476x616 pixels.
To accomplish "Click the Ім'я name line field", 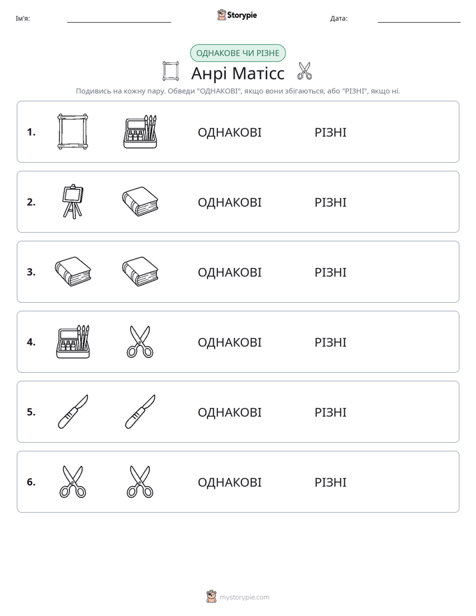I will pos(119,19).
